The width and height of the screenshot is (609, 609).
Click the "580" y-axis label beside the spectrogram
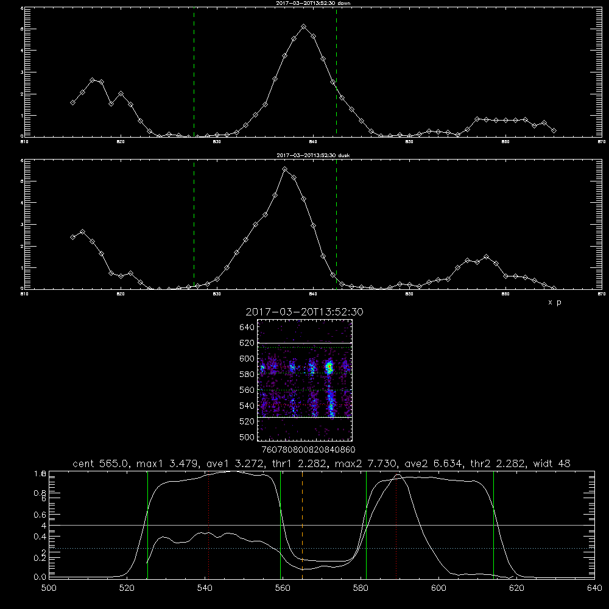(247, 374)
